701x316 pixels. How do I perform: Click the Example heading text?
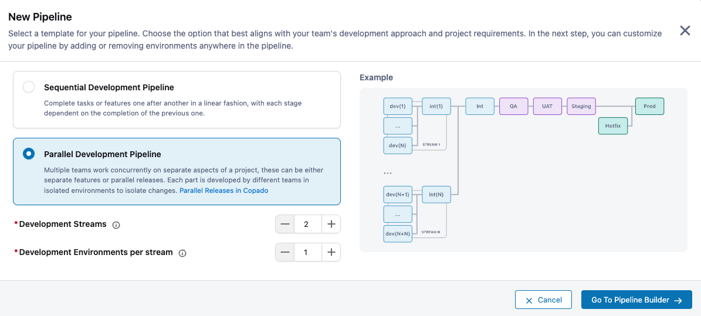pyautogui.click(x=377, y=77)
